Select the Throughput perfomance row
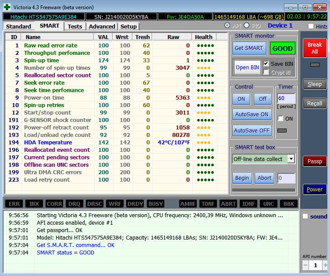This screenshot has height=276, width=330. click(x=117, y=53)
